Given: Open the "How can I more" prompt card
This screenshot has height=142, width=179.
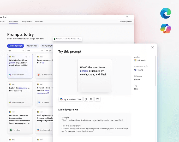Looking at the screenshot, I should [x=44, y=94].
